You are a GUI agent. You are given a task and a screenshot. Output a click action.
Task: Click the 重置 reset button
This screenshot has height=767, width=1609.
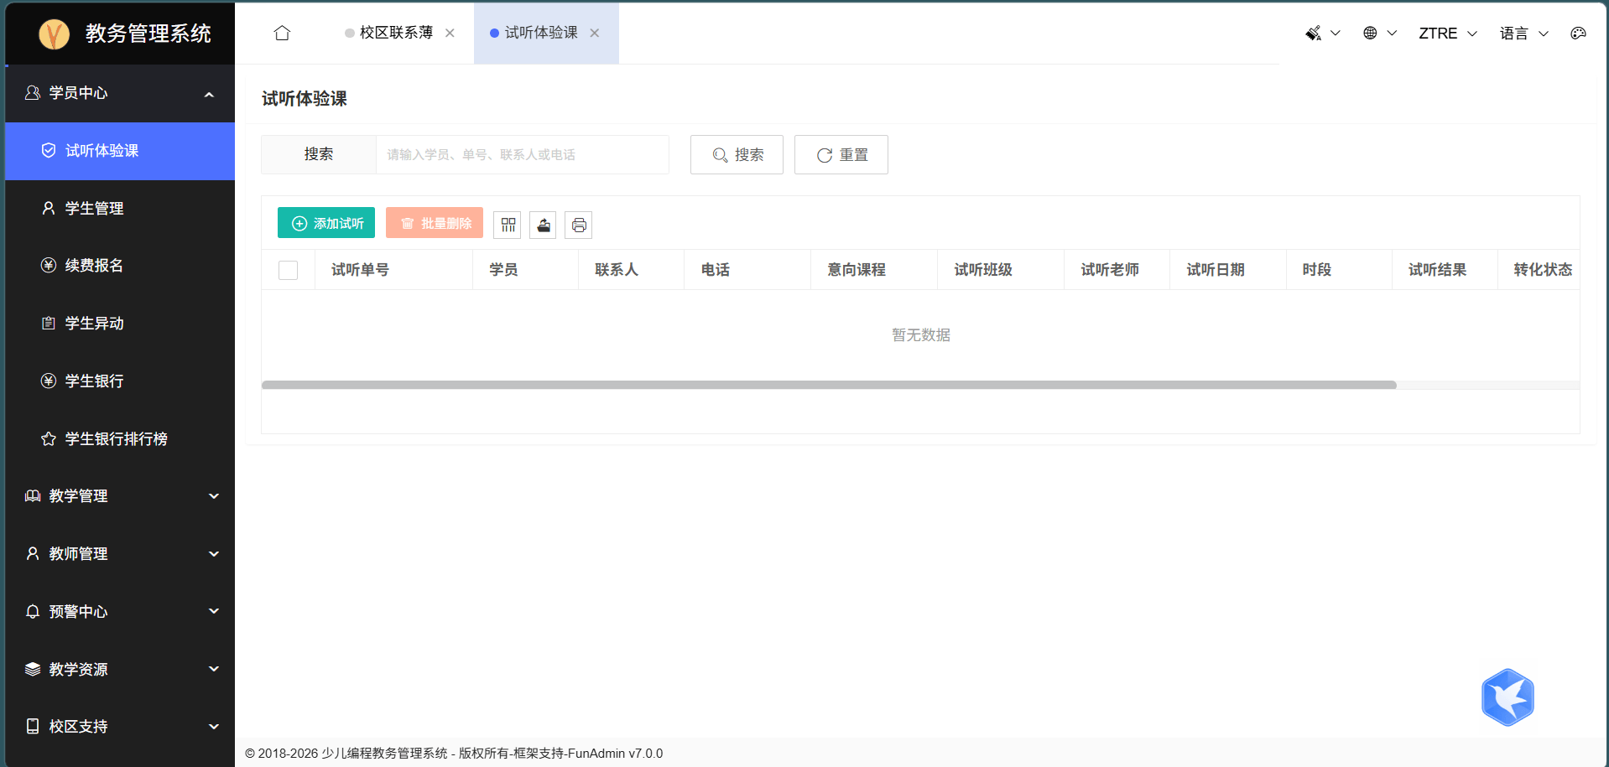(x=841, y=155)
